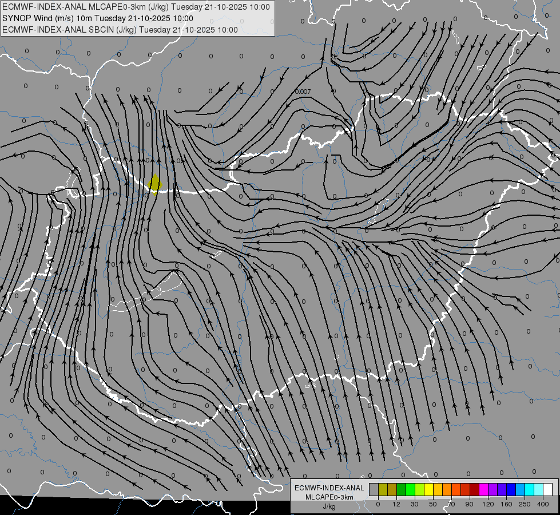Select the pure blue legend swatch
The width and height of the screenshot is (560, 515).
(511, 489)
